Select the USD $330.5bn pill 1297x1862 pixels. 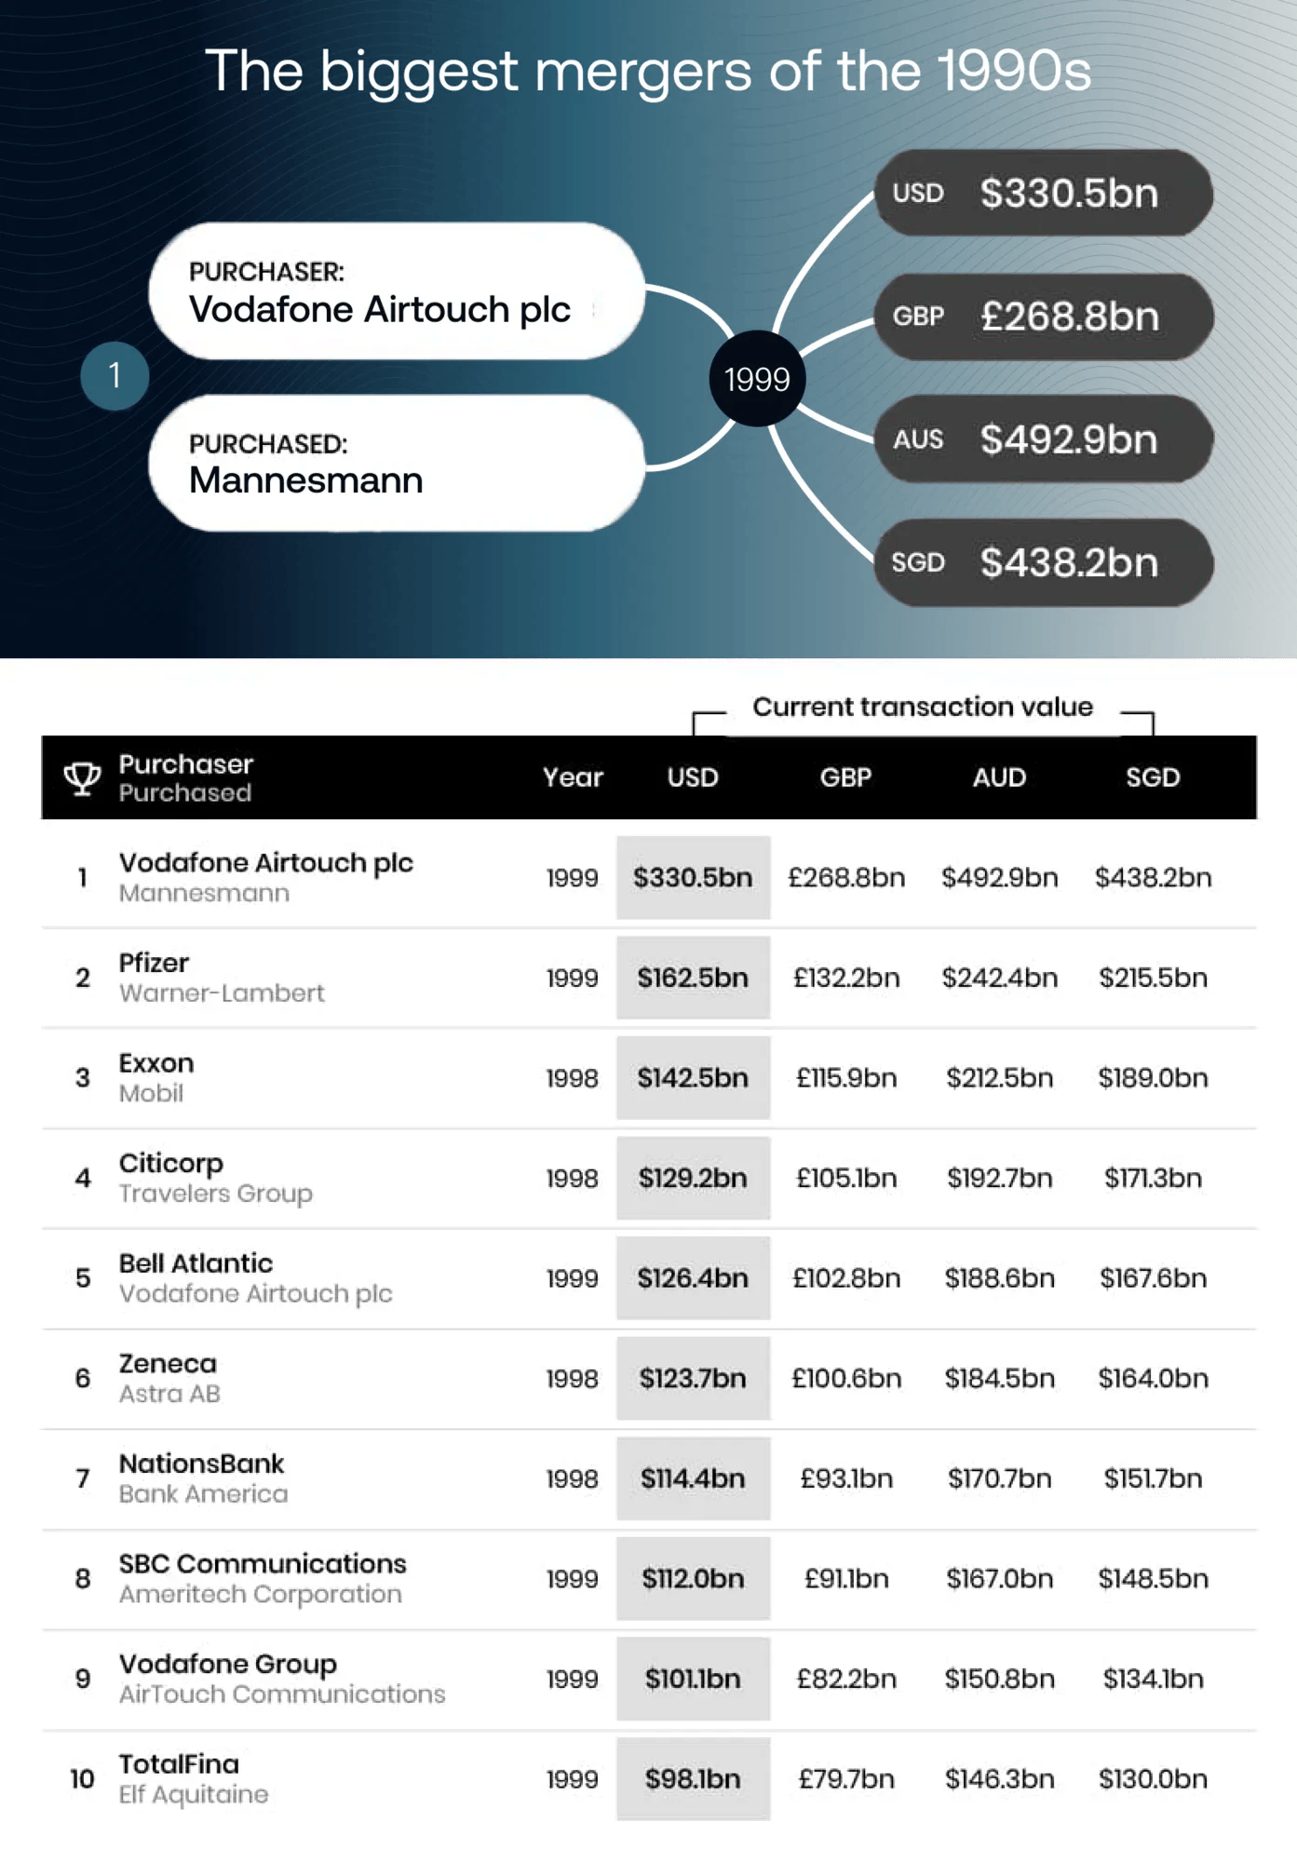point(1043,193)
